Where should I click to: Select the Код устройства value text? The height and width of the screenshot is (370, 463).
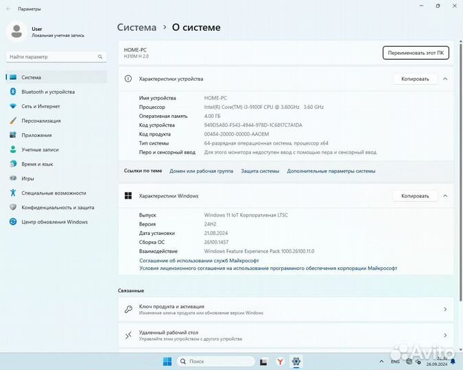coord(253,125)
